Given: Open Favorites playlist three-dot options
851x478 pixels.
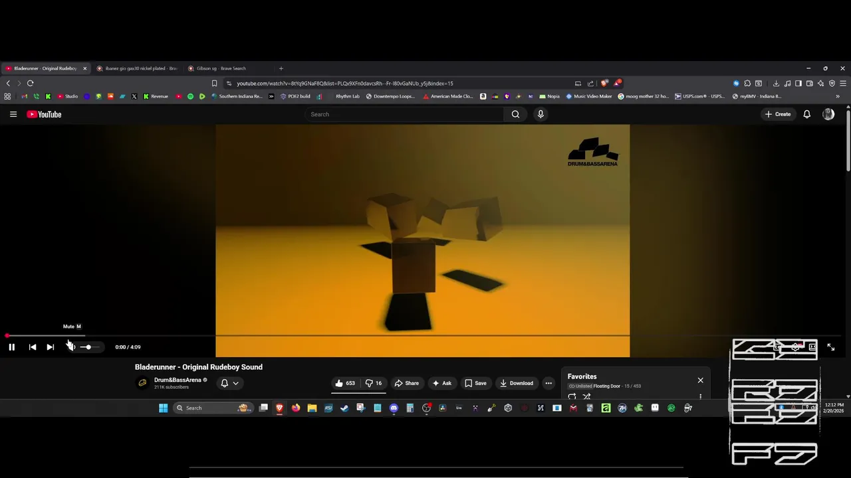Looking at the screenshot, I should (x=700, y=397).
